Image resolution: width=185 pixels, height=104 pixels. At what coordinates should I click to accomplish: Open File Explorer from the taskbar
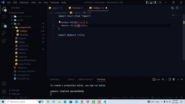pos(59,102)
